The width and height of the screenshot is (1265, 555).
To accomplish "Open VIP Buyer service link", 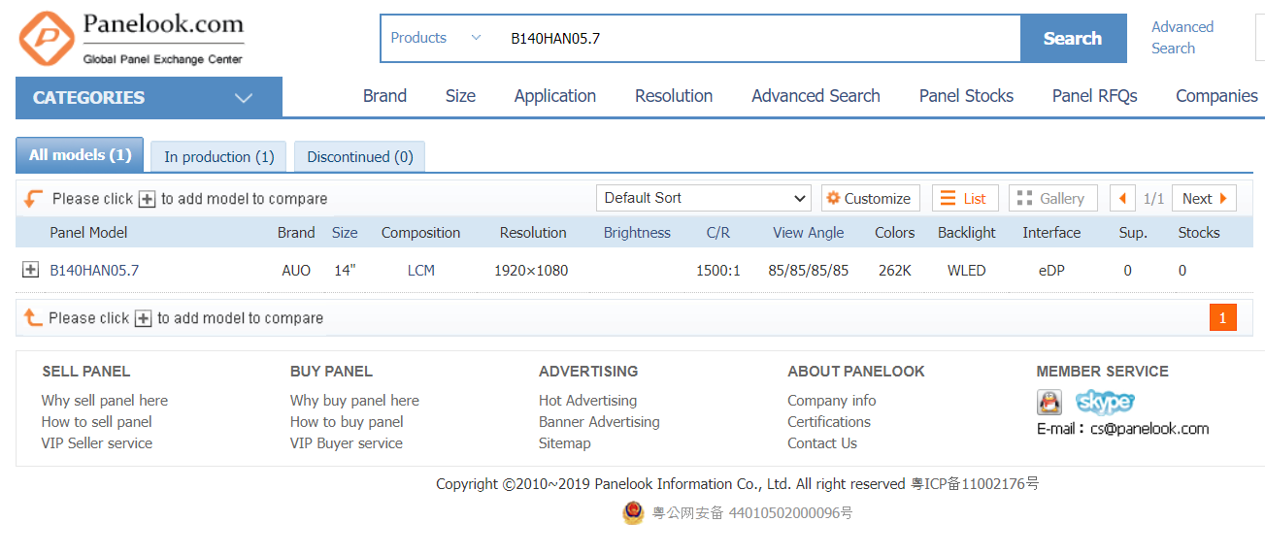I will click(347, 443).
